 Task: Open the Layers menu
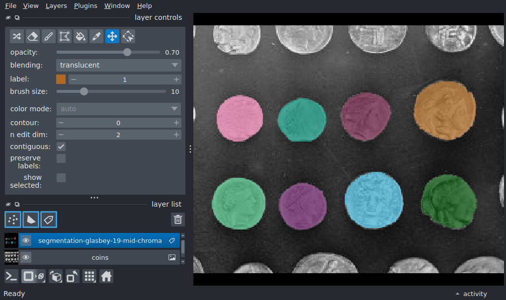pyautogui.click(x=56, y=6)
